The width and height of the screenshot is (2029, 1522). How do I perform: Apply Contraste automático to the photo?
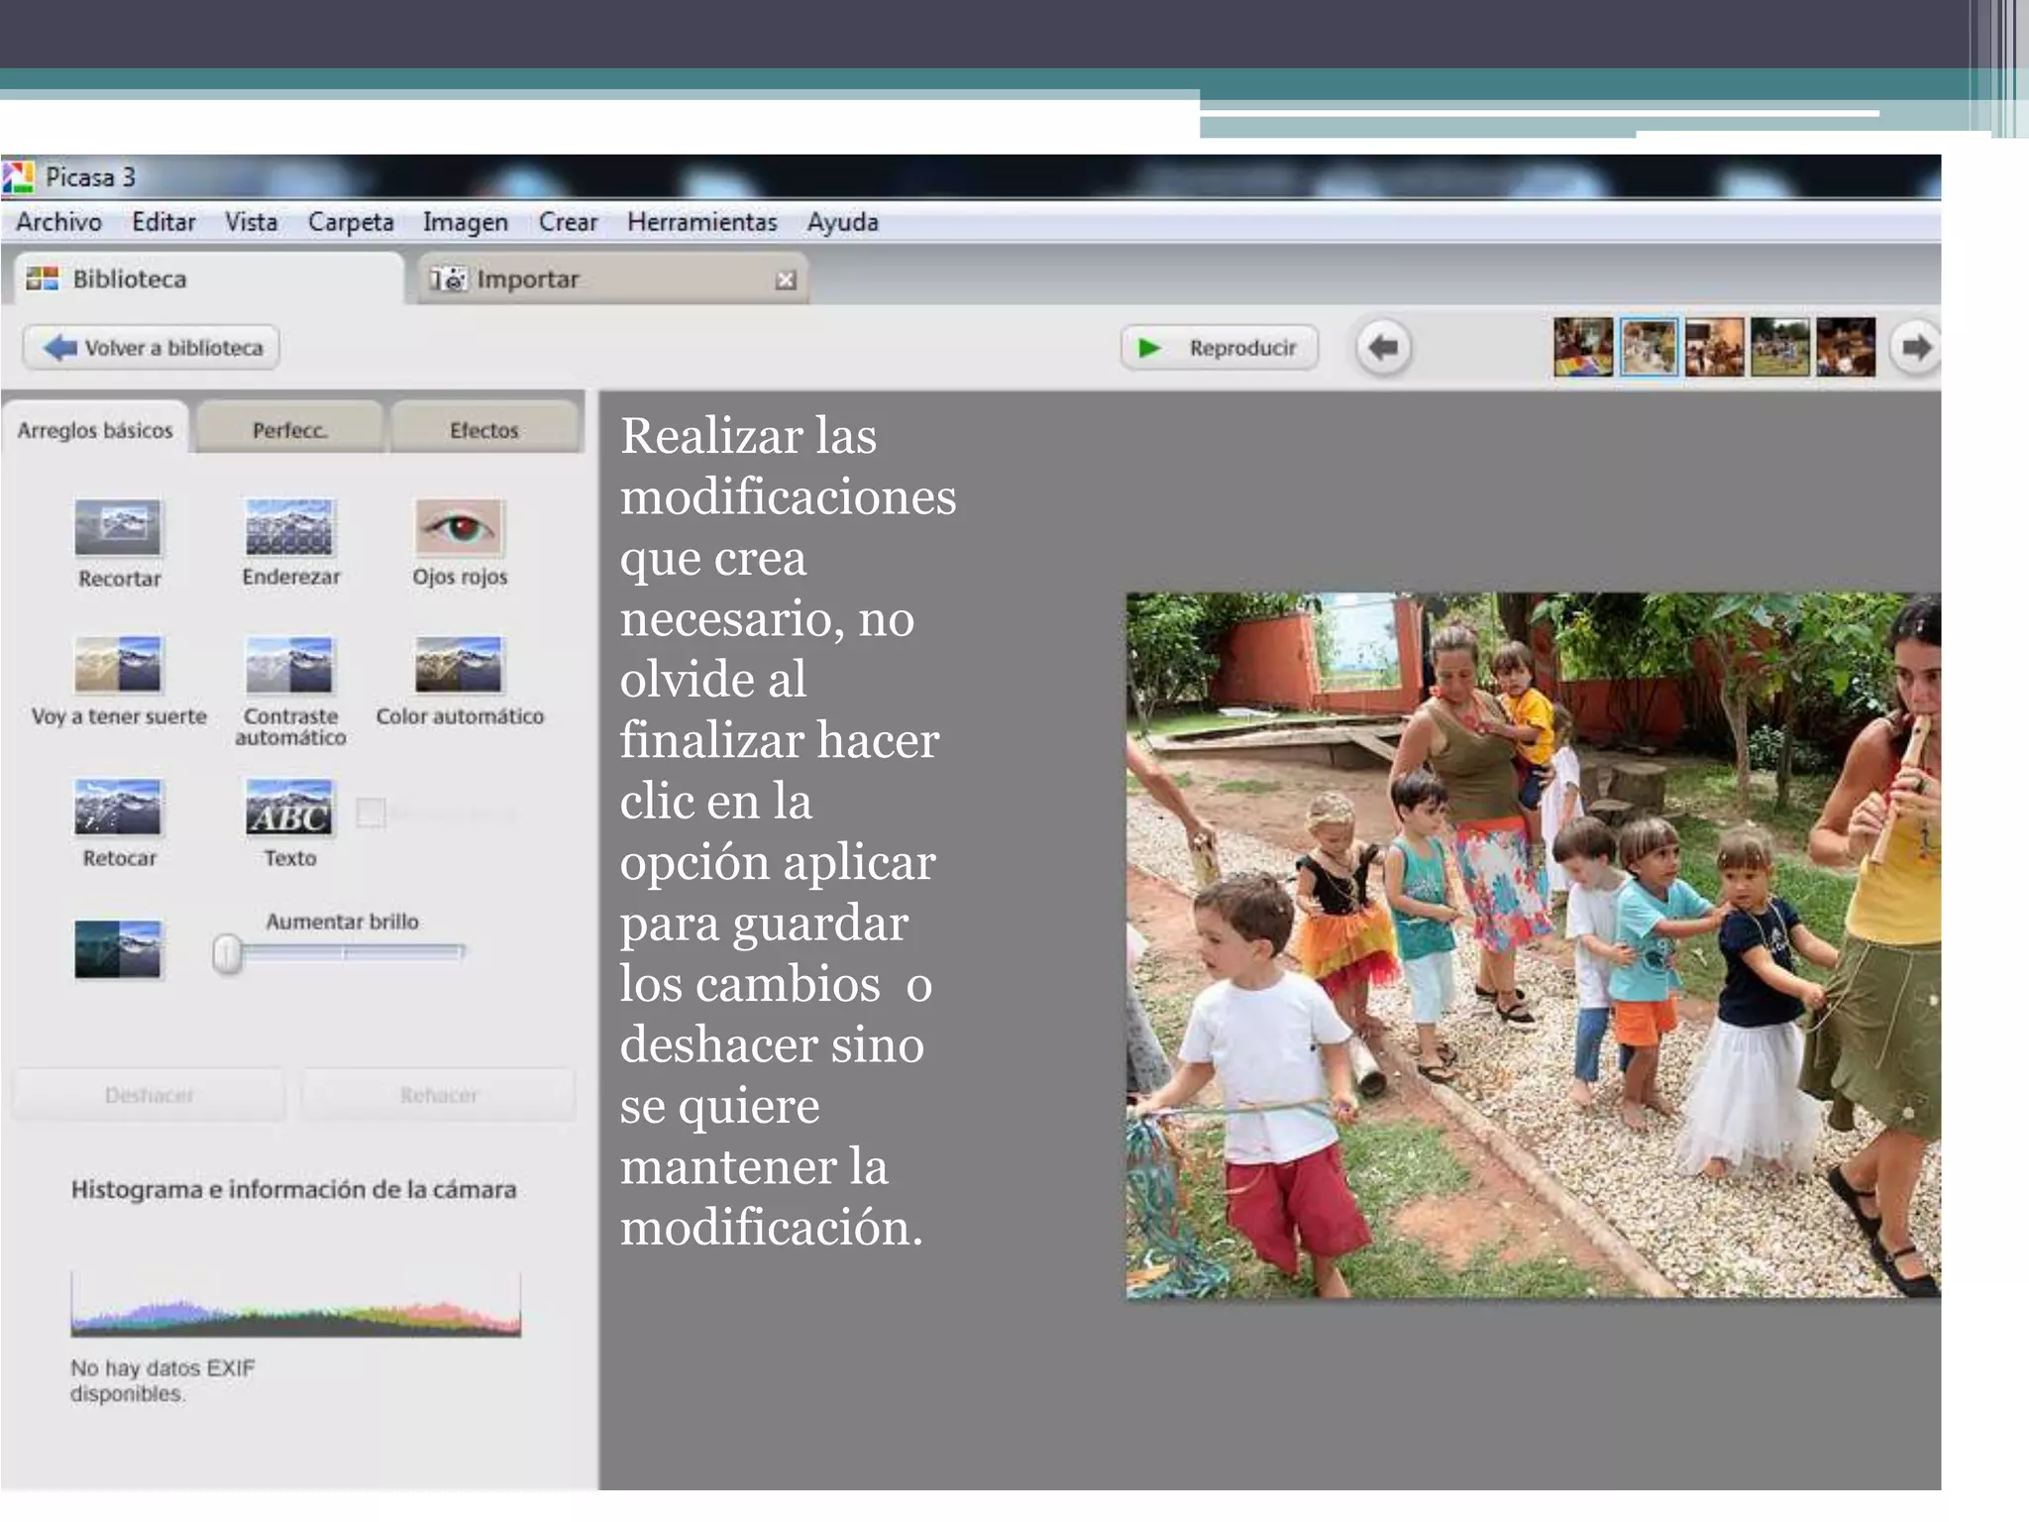tap(289, 664)
